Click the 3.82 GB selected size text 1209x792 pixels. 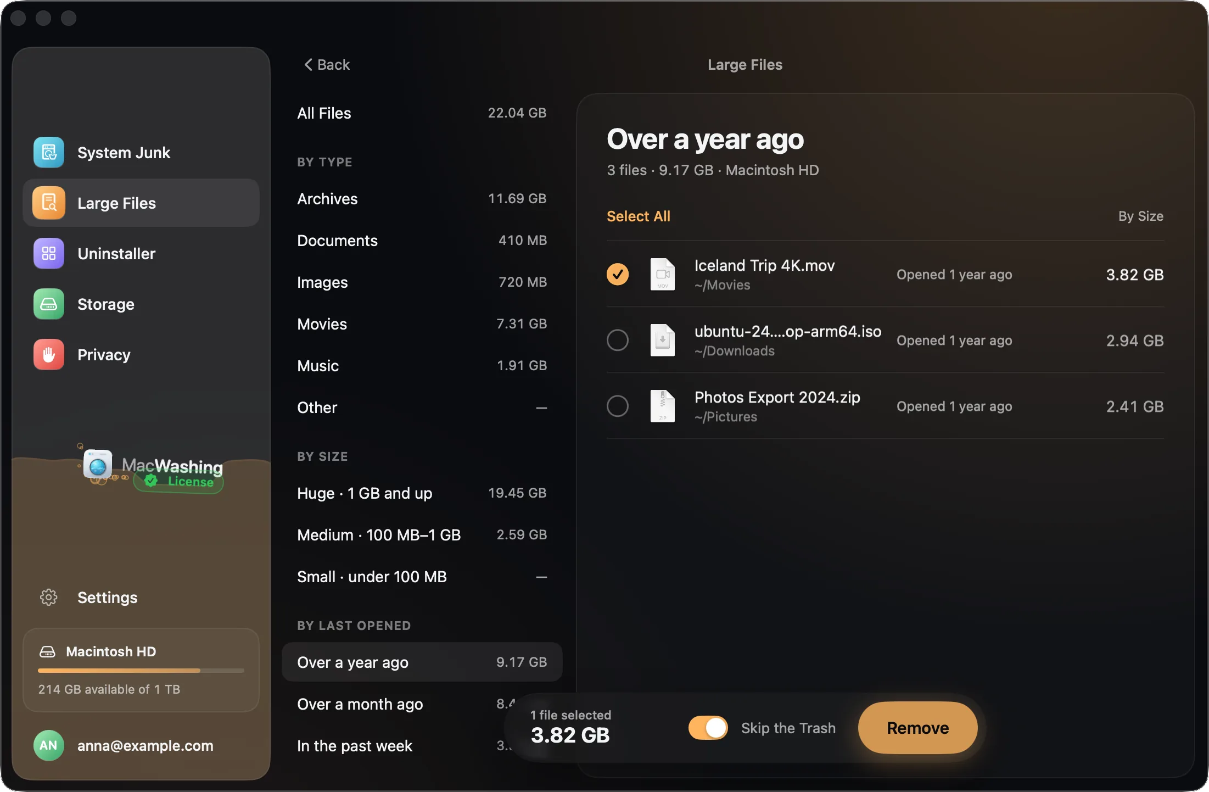[570, 735]
